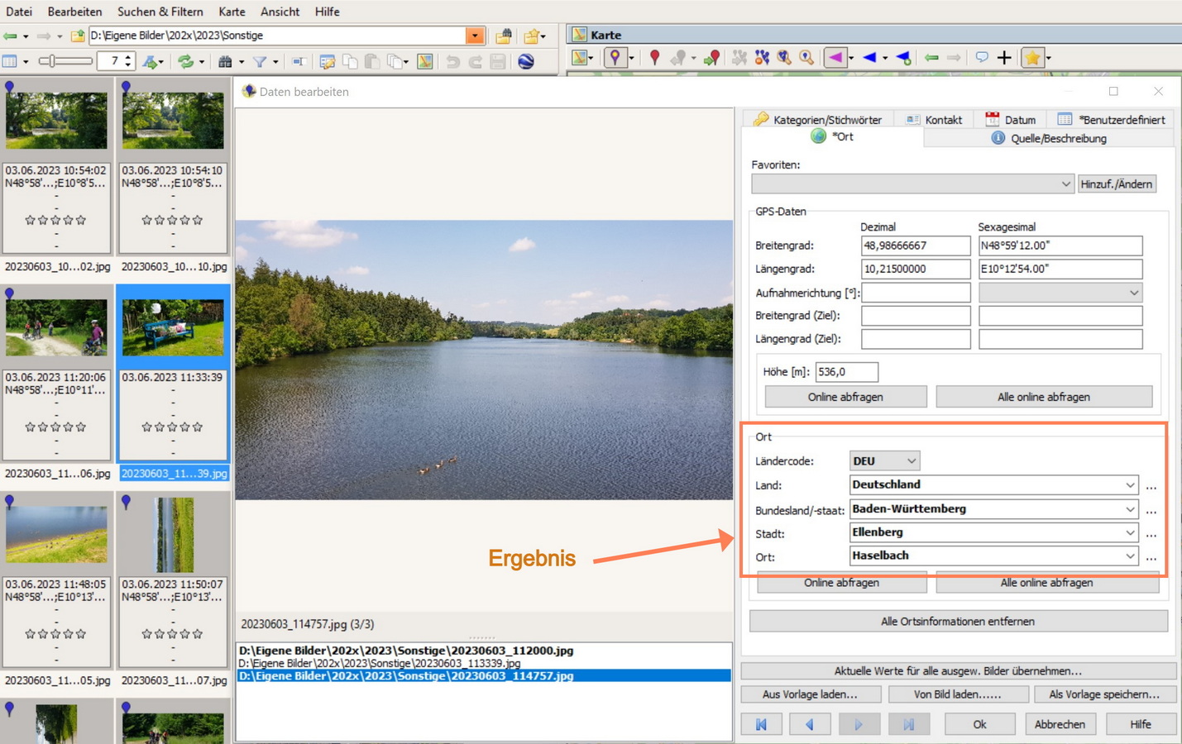The height and width of the screenshot is (744, 1182).
Task: Open the parent folder icon
Action: pyautogui.click(x=77, y=36)
